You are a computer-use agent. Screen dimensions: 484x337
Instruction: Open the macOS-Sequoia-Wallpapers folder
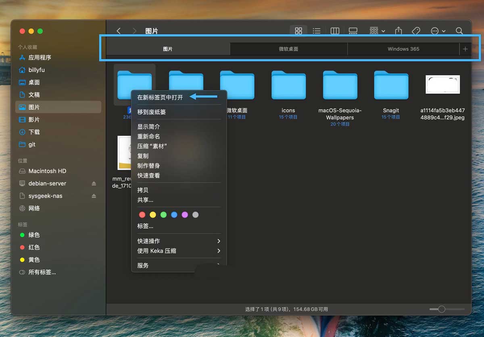tap(340, 86)
